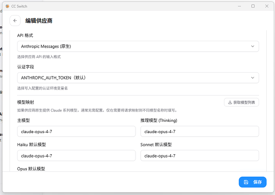Close the CC Switch window
Image resolution: width=275 pixels, height=195 pixels.
tap(267, 6)
